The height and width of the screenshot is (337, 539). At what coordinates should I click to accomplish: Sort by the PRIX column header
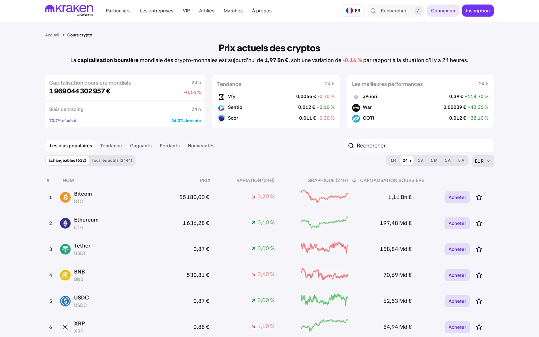(205, 180)
